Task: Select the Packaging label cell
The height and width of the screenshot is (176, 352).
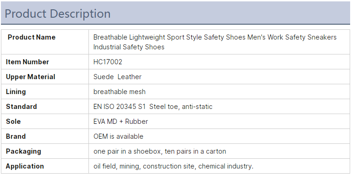Action: pyautogui.click(x=45, y=151)
